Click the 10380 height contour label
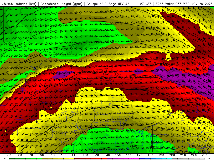This screenshot has width=214, height=160. pos(107,74)
